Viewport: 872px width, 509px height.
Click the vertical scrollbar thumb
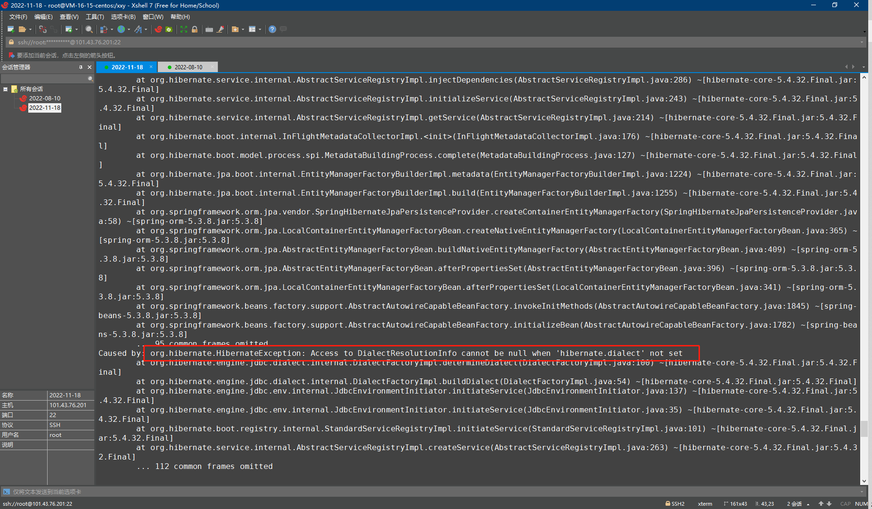[864, 429]
